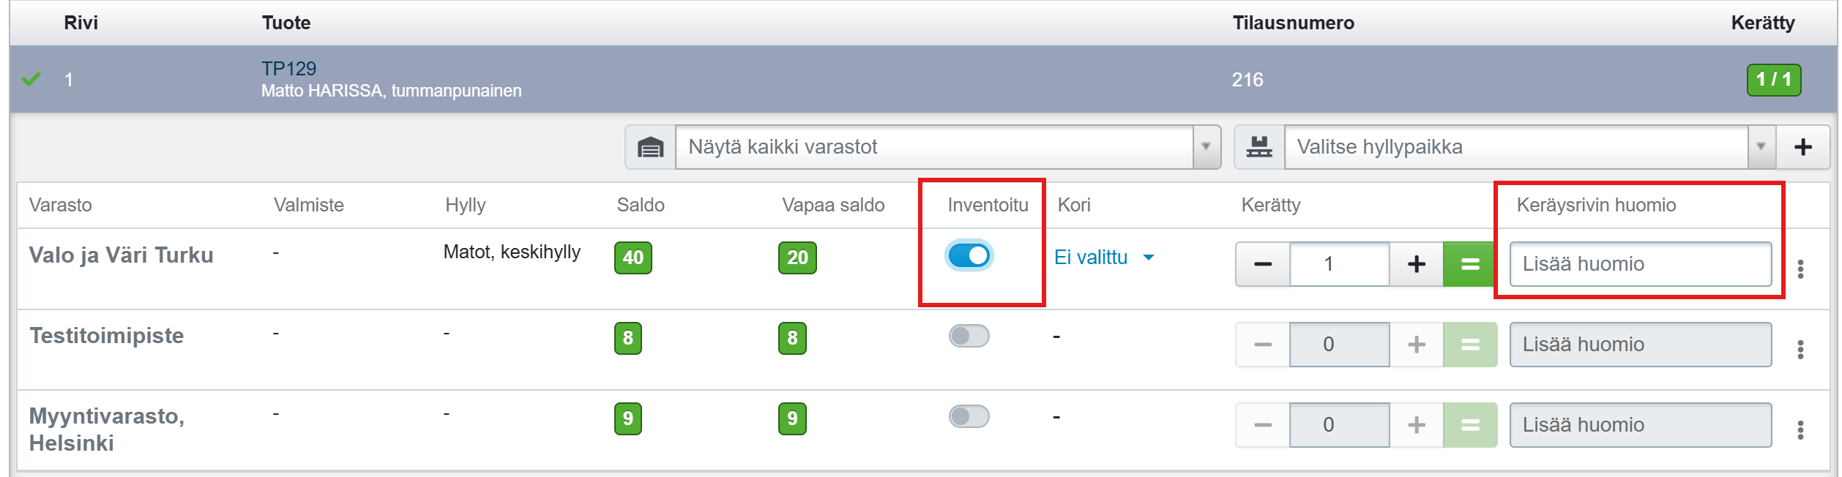Increase collected quantity for Valo ja Väri Turku
This screenshot has width=1842, height=477.
(x=1416, y=264)
